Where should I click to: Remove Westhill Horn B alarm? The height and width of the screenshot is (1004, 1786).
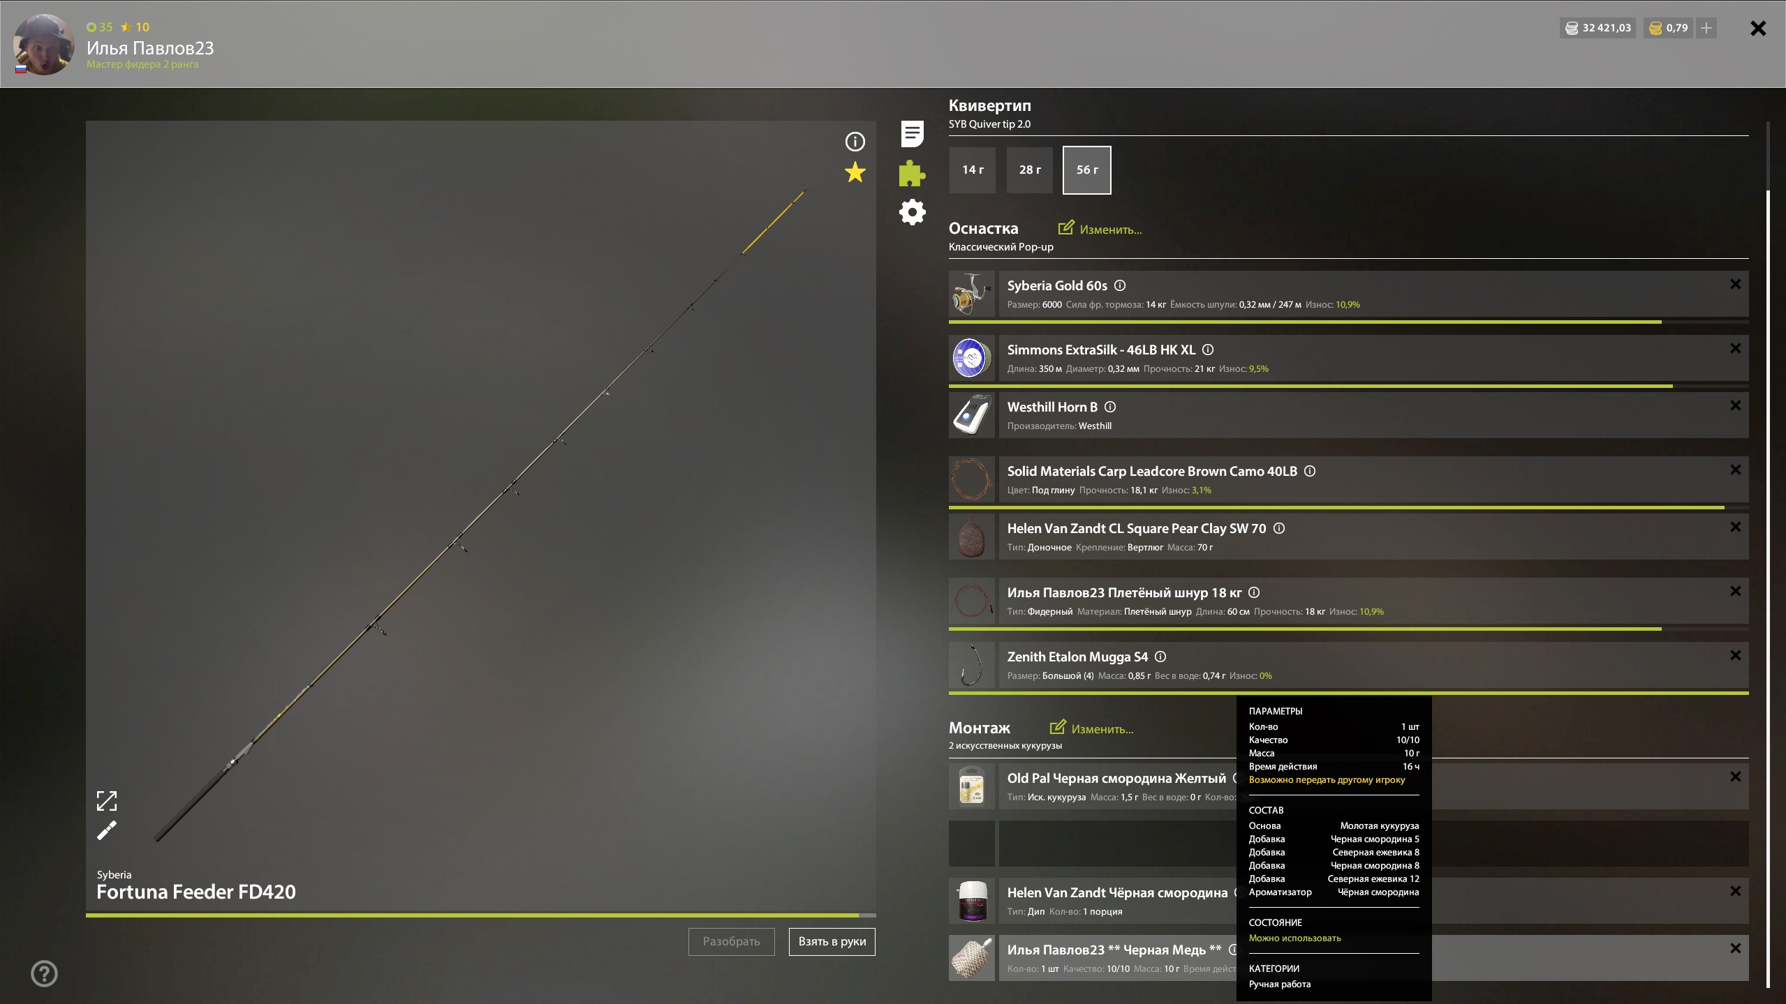pos(1735,405)
